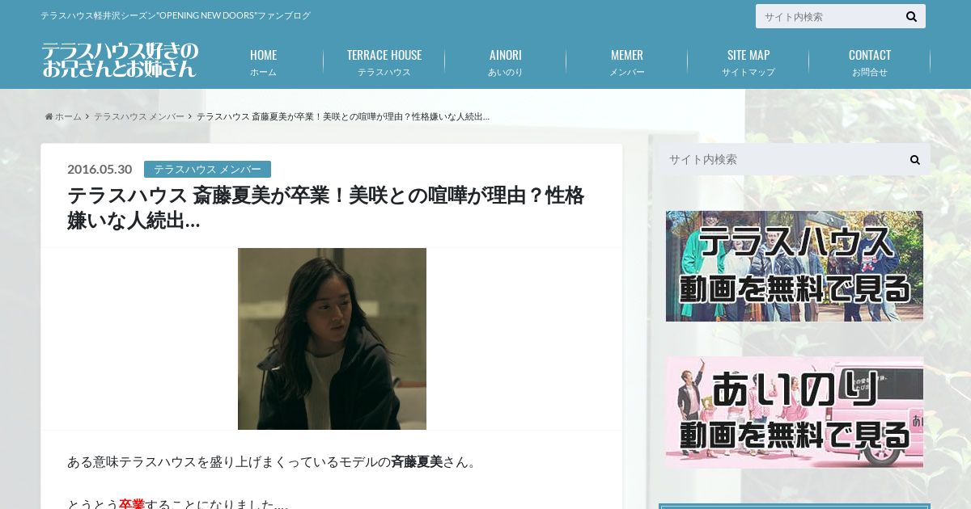
Task: Follow the テラスハウス メンバー breadcrumb link
Action: click(138, 116)
